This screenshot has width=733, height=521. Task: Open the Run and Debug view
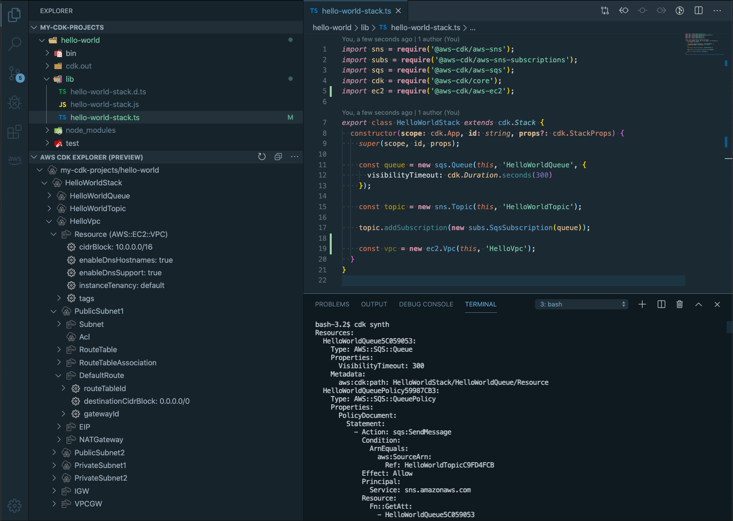click(15, 102)
